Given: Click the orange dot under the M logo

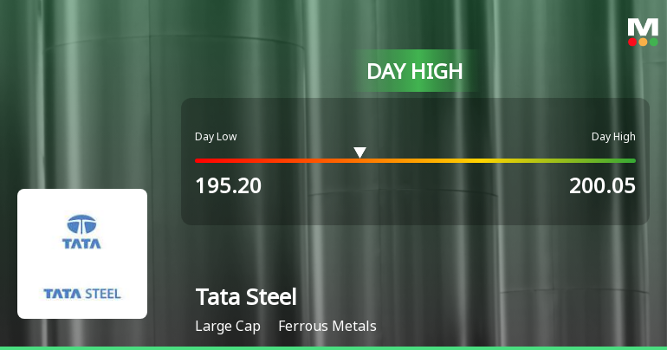Looking at the screenshot, I should (x=643, y=42).
